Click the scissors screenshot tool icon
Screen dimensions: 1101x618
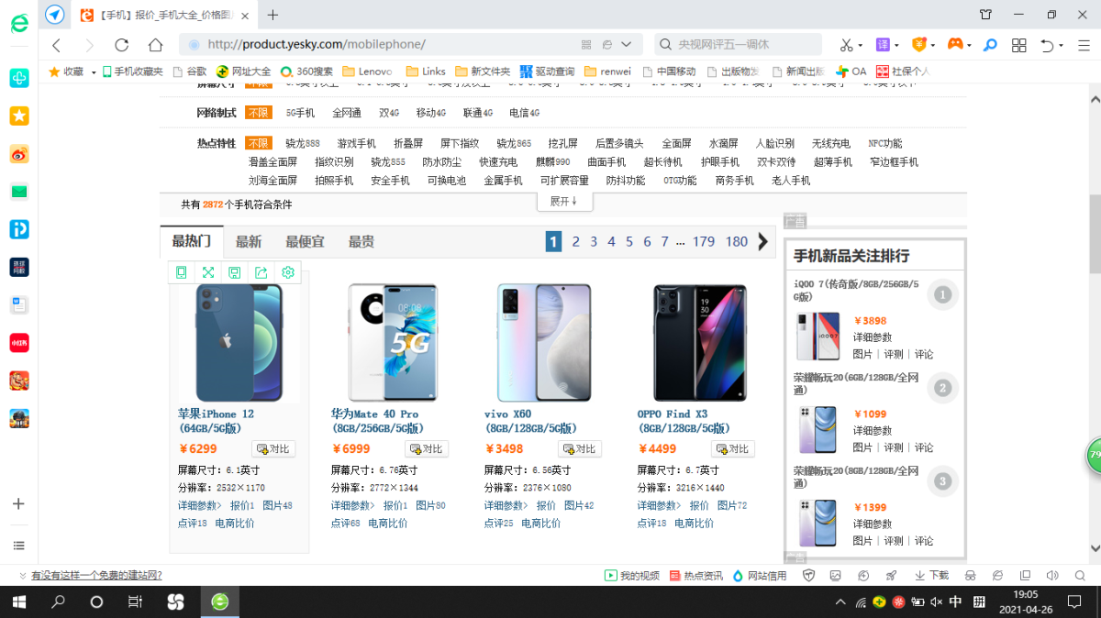[x=846, y=45]
